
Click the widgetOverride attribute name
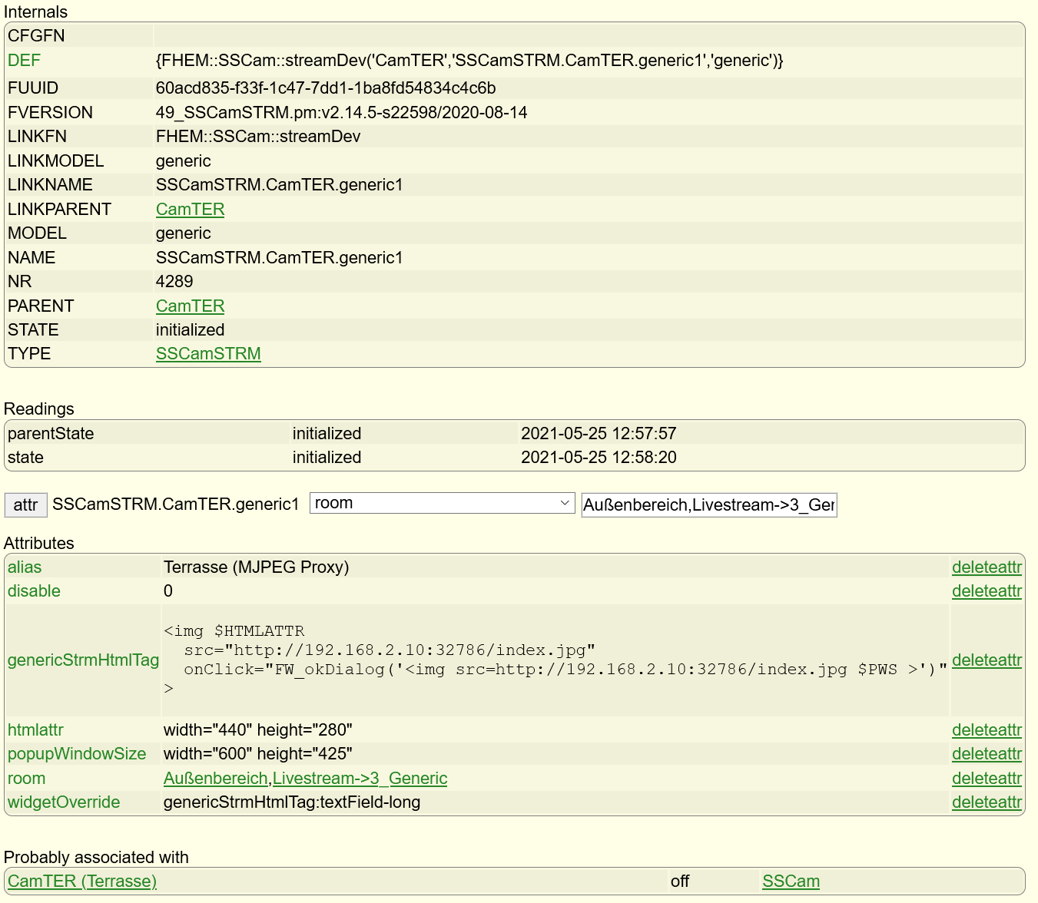click(64, 802)
